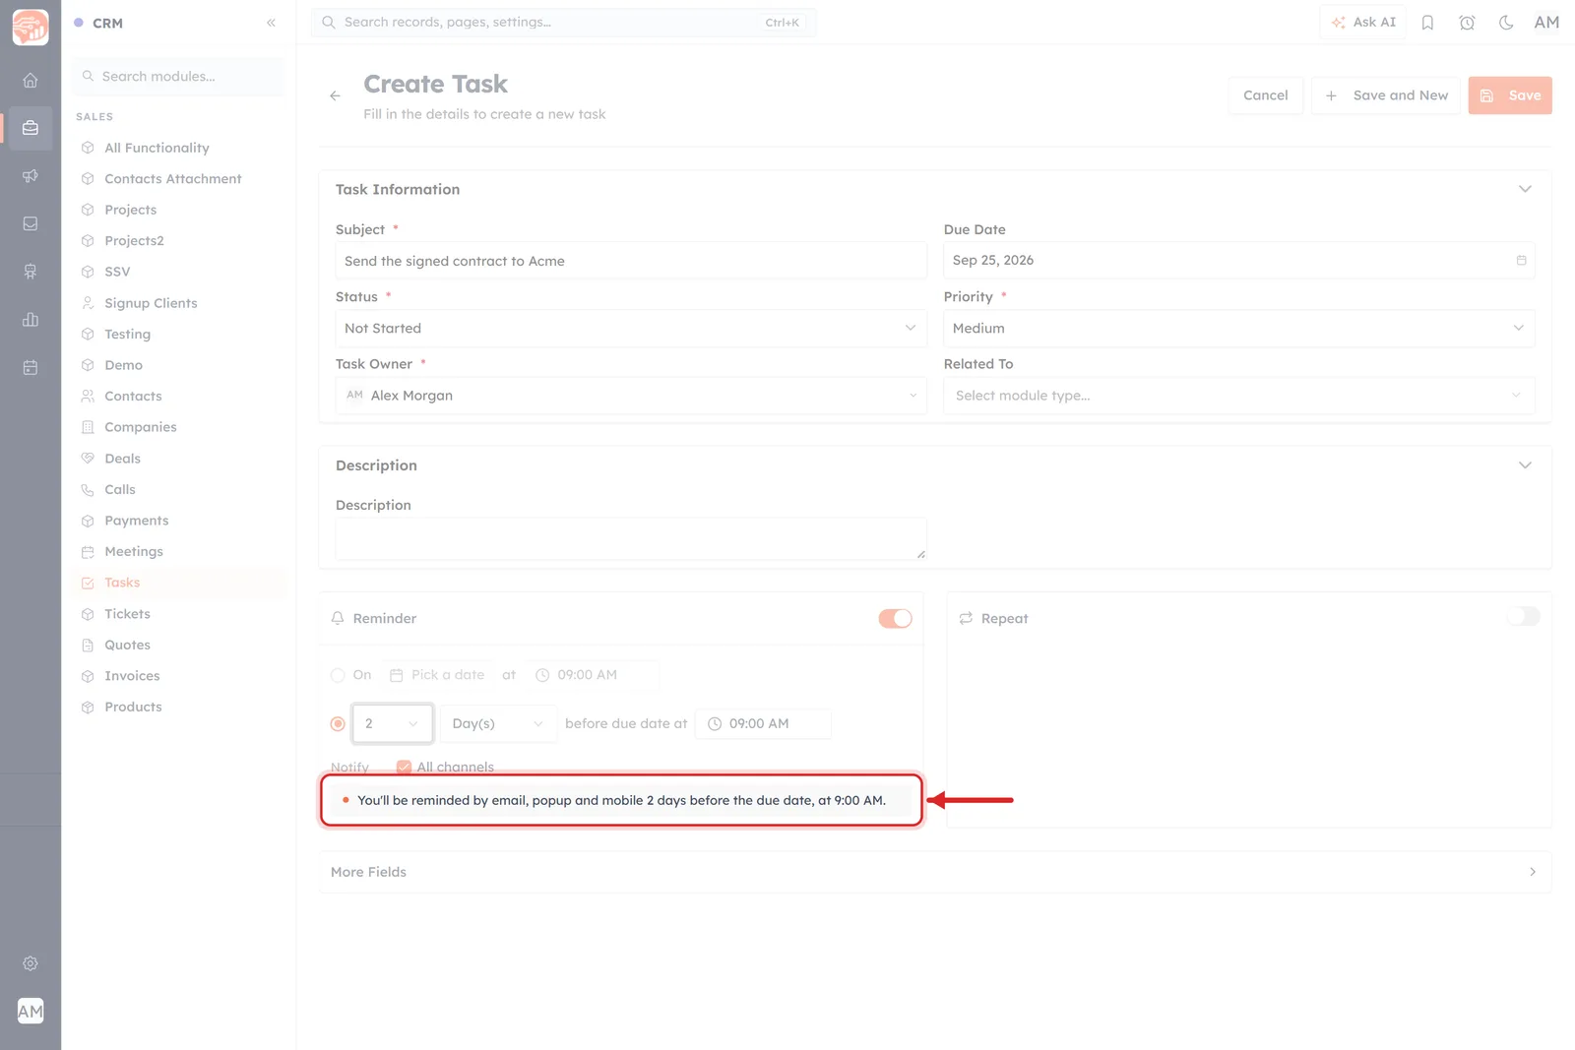Turn off the Reminder toggle
Screen dimensions: 1575x1050
point(895,618)
